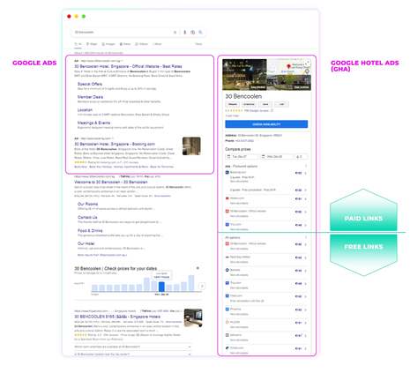Open the Welcome to 30 Bencoolen organic result
410x373 pixels.
pyautogui.click(x=111, y=183)
